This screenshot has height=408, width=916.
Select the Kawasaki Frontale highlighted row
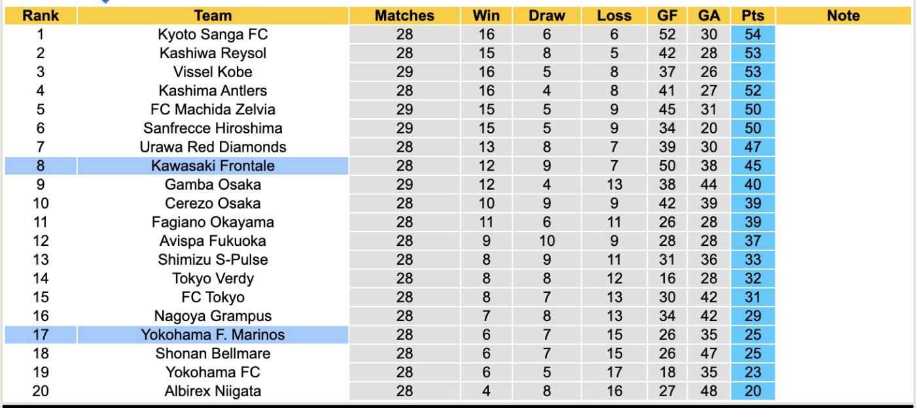point(390,166)
